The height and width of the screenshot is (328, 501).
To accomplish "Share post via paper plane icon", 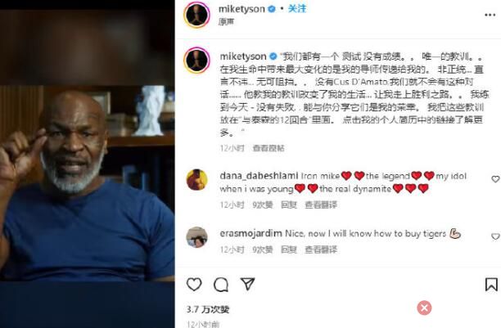I will [247, 284].
